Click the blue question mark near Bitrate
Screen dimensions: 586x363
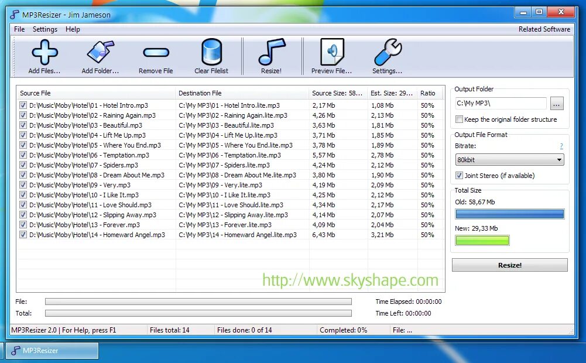click(561, 145)
